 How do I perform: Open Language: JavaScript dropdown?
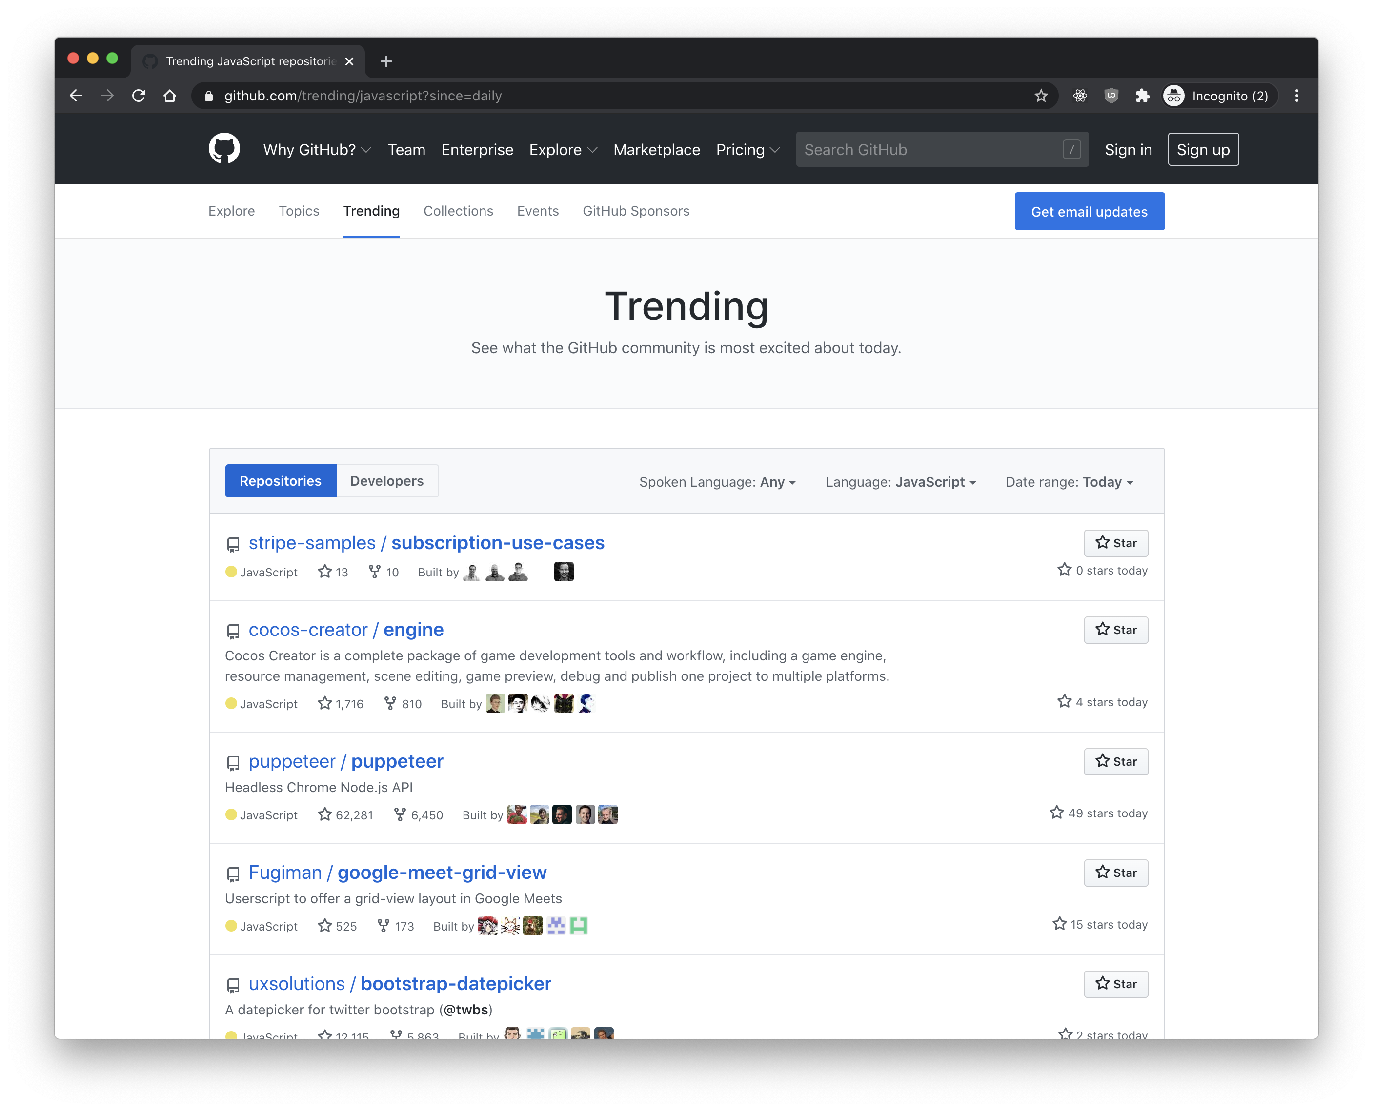pos(901,482)
